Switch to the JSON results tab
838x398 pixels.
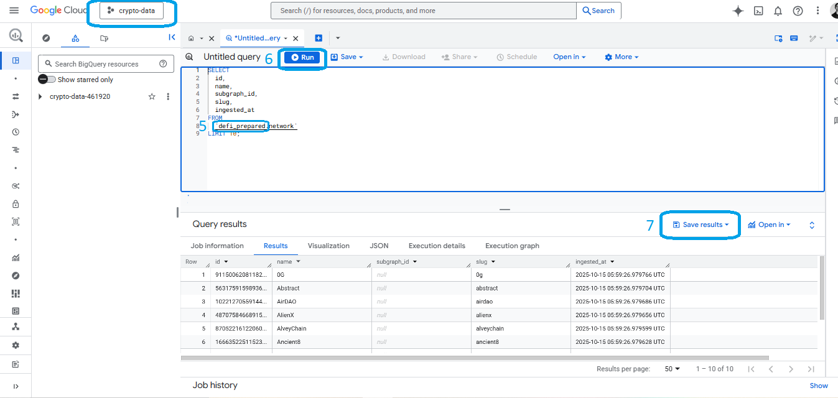pyautogui.click(x=379, y=246)
